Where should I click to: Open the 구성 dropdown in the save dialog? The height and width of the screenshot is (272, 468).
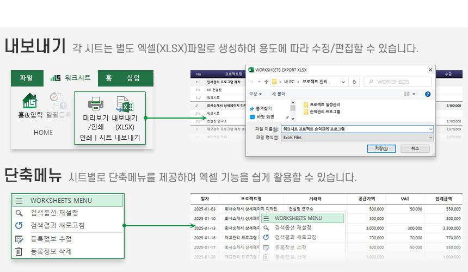coord(254,94)
